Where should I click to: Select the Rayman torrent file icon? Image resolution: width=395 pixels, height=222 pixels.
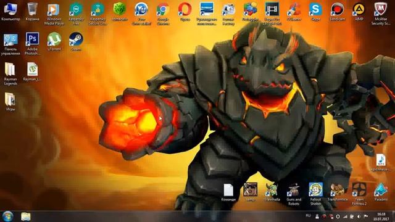[x=32, y=72]
